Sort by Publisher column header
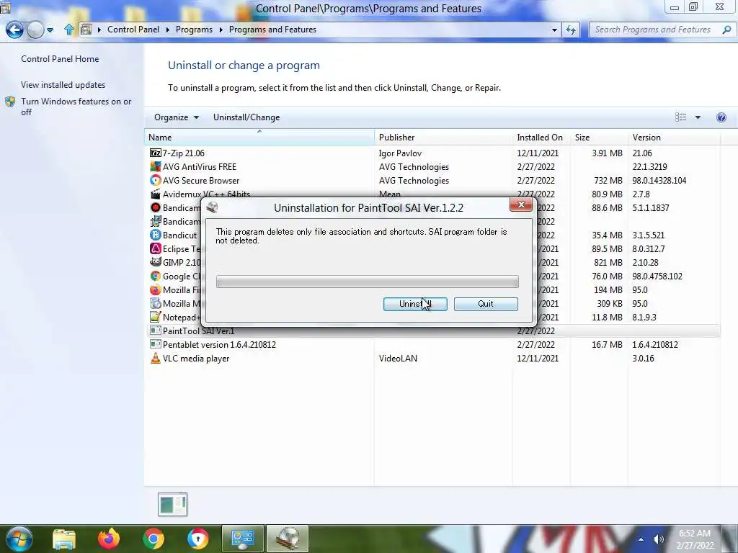 tap(444, 138)
